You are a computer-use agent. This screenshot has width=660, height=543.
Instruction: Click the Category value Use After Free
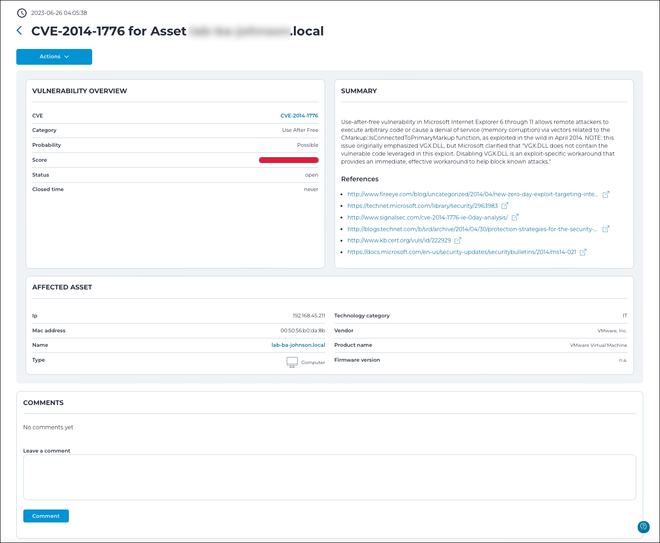pos(300,130)
